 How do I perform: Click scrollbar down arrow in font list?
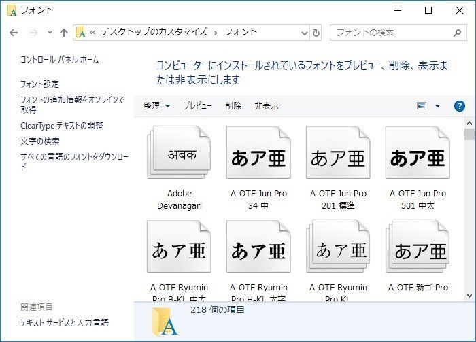469,295
